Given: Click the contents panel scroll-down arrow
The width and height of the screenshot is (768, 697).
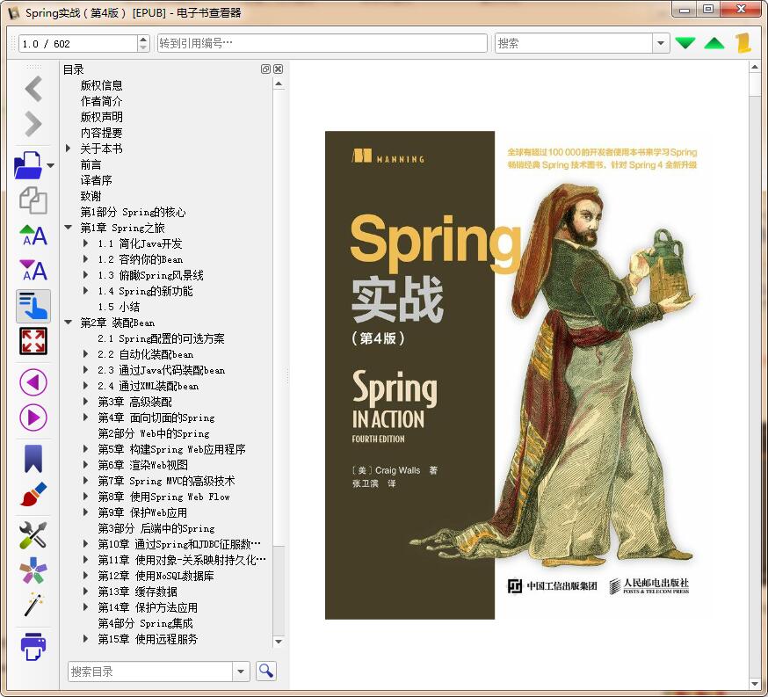Looking at the screenshot, I should (x=279, y=642).
